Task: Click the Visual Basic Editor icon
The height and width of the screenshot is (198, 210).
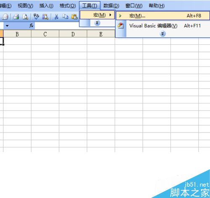Action: click(x=121, y=26)
